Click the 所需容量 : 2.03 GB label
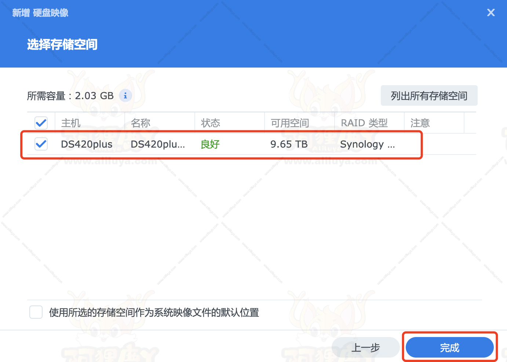This screenshot has height=362, width=507. pos(70,96)
